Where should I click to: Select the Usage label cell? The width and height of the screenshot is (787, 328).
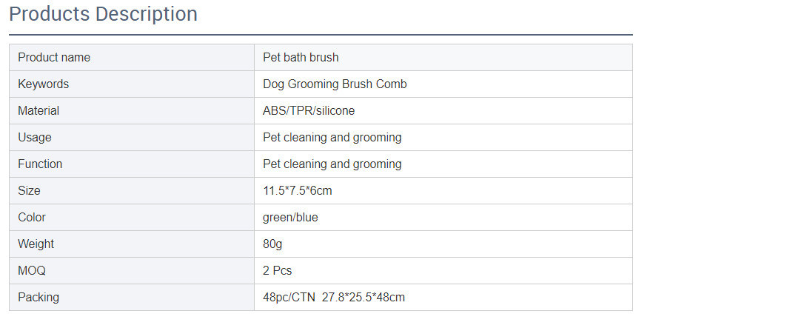coord(35,138)
